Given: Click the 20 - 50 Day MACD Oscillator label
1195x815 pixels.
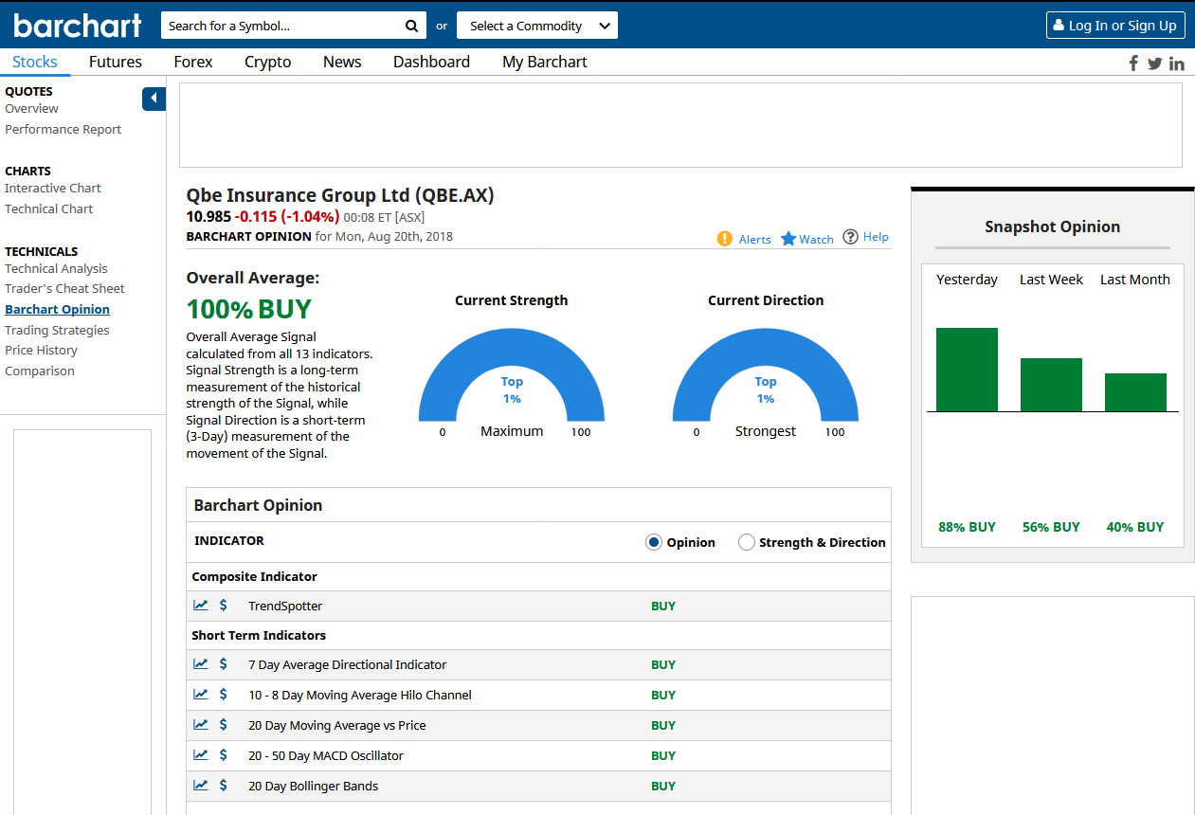Looking at the screenshot, I should pos(326,755).
